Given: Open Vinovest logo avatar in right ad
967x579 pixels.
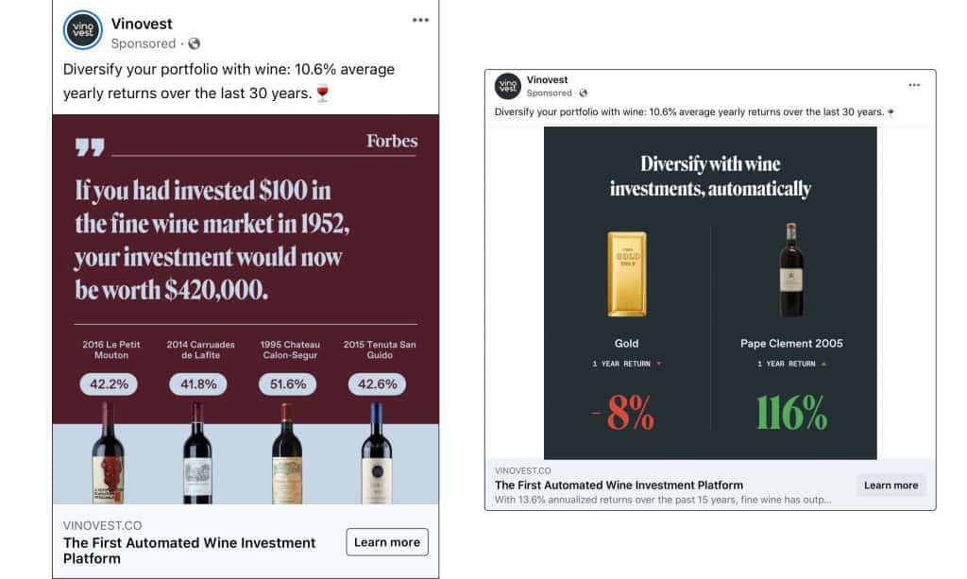Looking at the screenshot, I should tap(507, 86).
